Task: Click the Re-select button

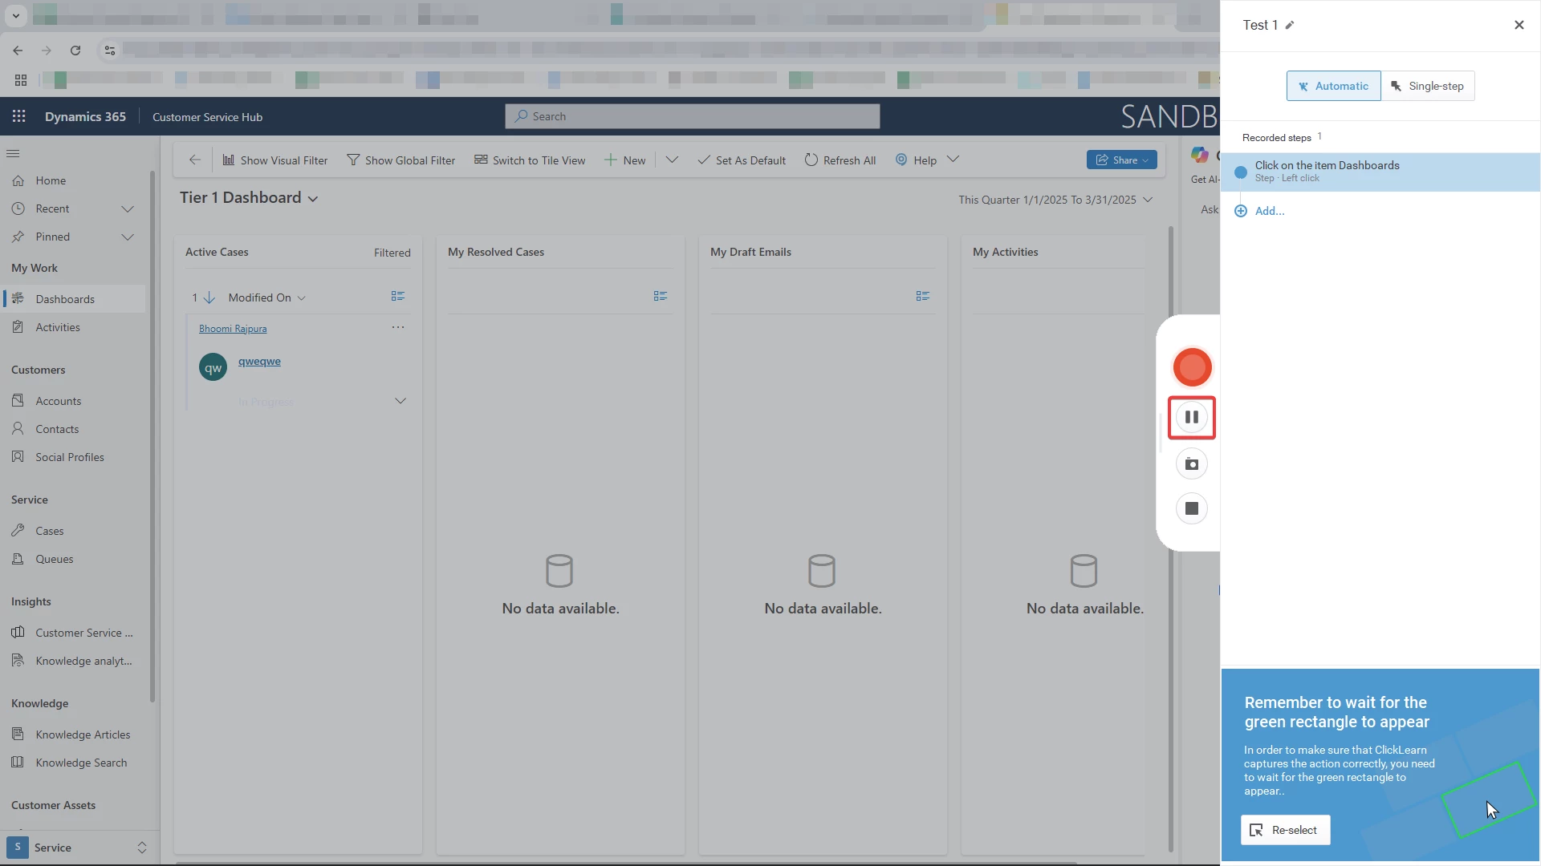Action: [1285, 830]
